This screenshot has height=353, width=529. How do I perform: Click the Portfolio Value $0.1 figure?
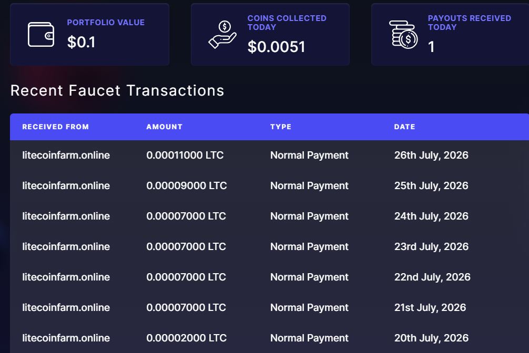82,42
